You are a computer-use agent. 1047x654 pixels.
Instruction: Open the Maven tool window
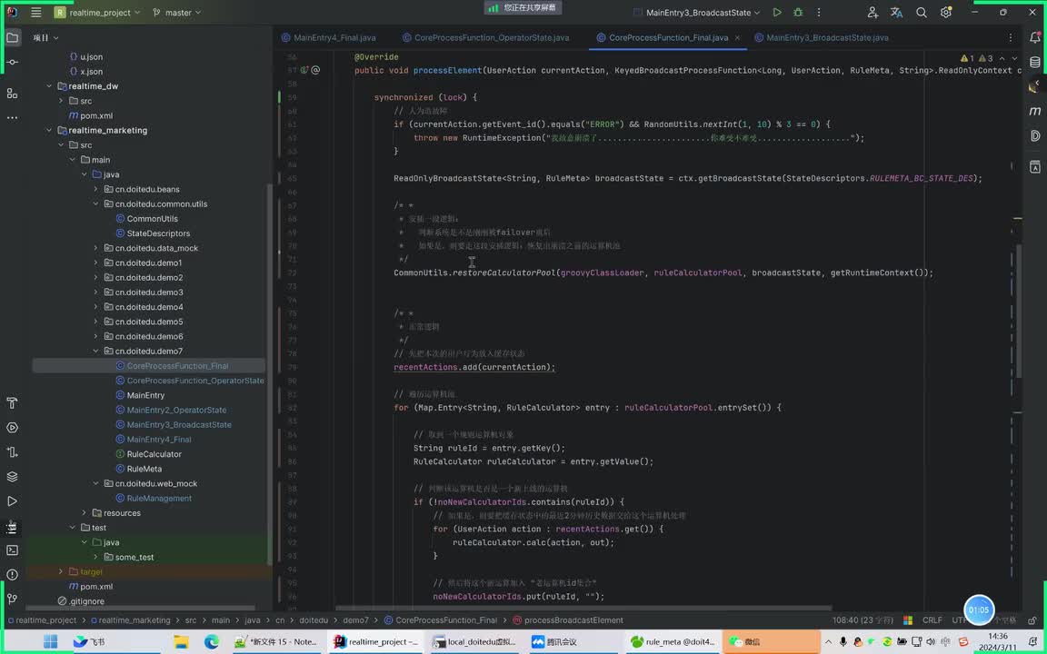(1034, 111)
